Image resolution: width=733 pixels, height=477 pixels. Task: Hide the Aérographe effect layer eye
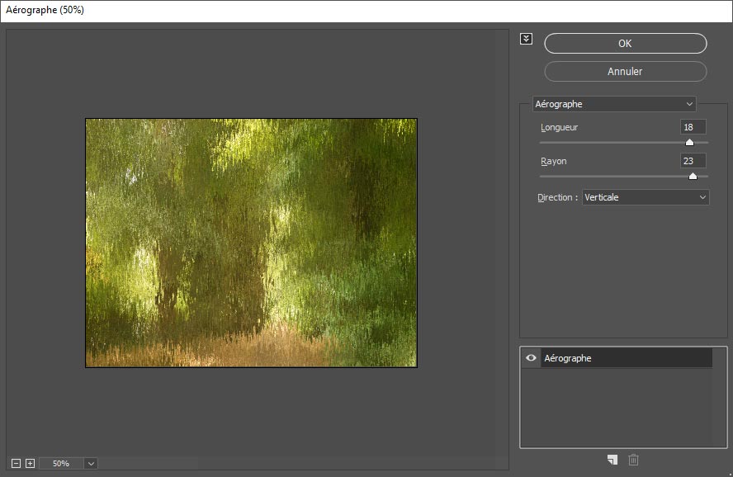[x=531, y=358]
